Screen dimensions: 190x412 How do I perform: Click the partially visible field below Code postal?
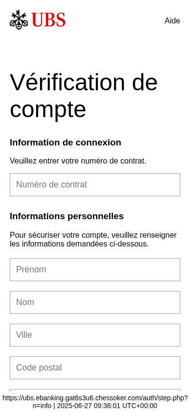tap(95, 391)
